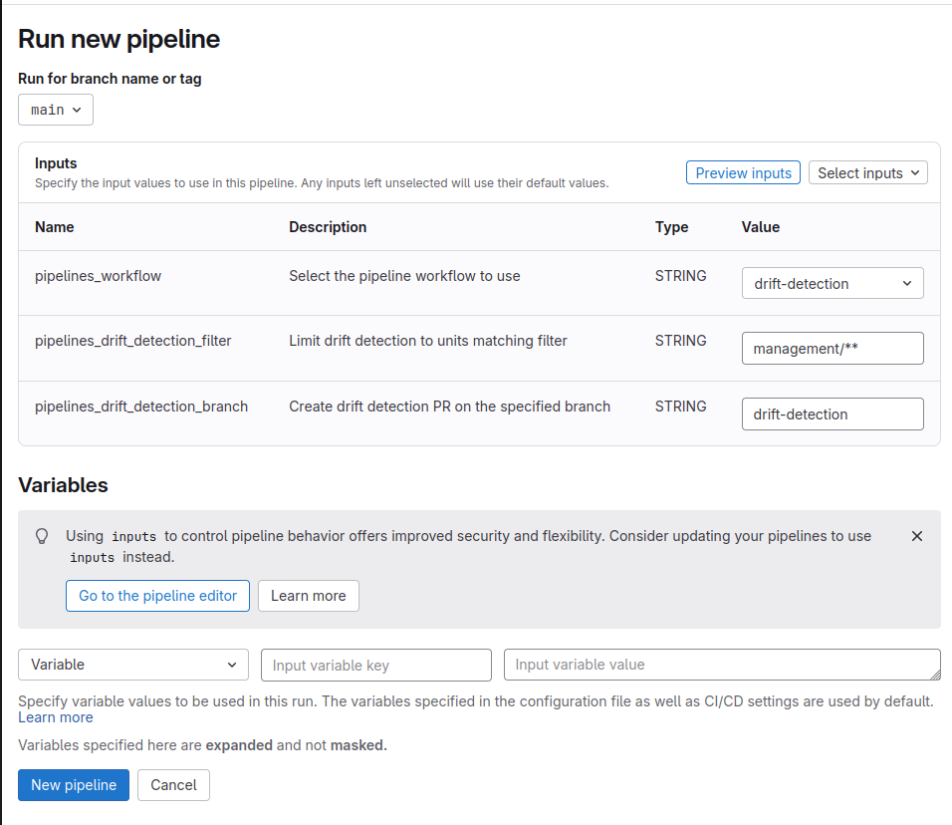Viewport: 952px width, 825px height.
Task: Expand the Select inputs dropdown
Action: click(867, 173)
